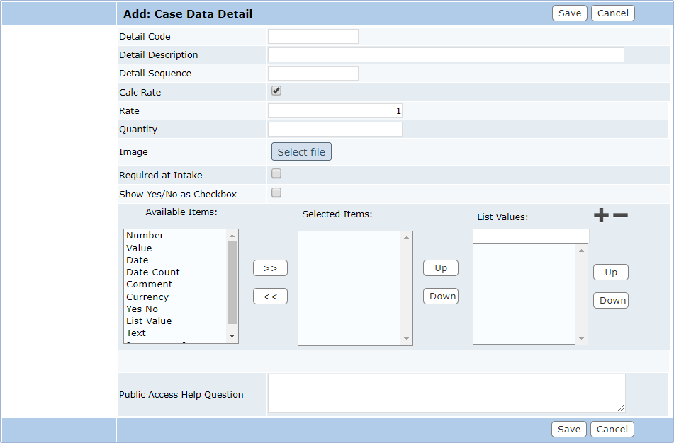Select Date in Available Items

(x=137, y=260)
